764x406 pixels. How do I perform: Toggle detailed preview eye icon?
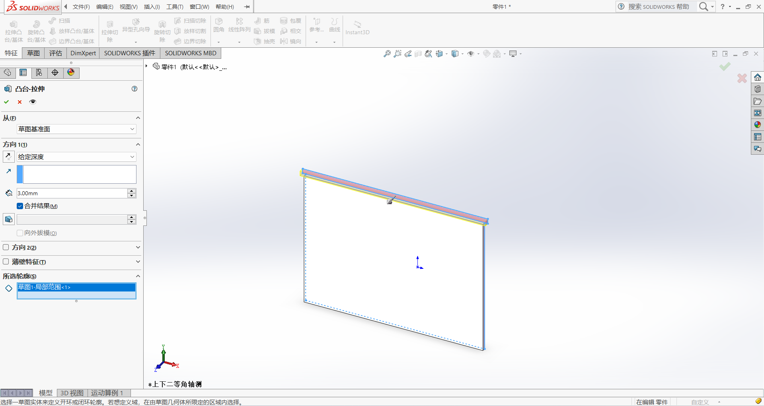(x=33, y=102)
